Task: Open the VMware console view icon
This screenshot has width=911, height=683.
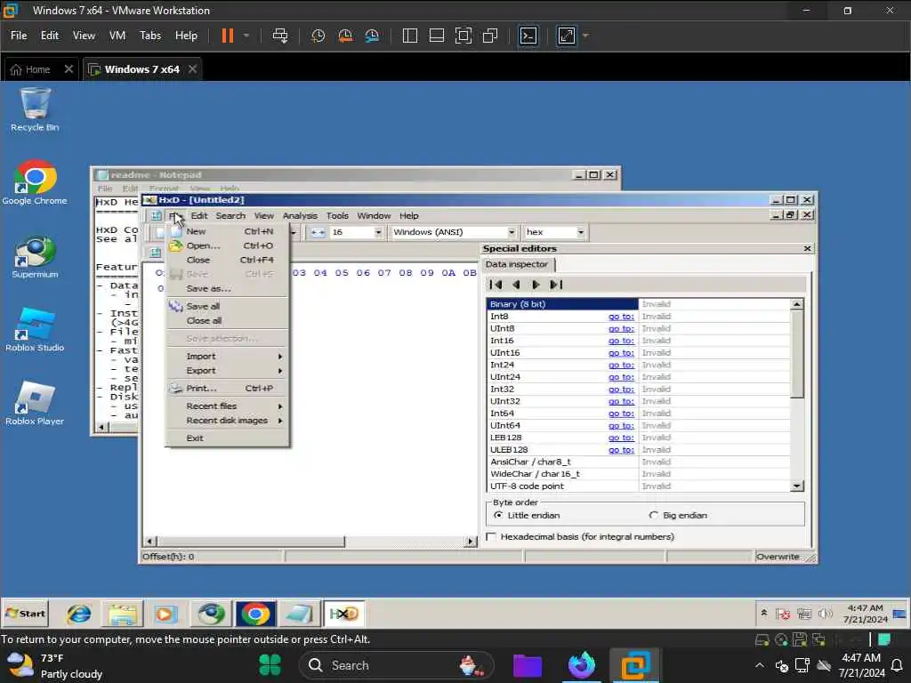Action: point(528,36)
